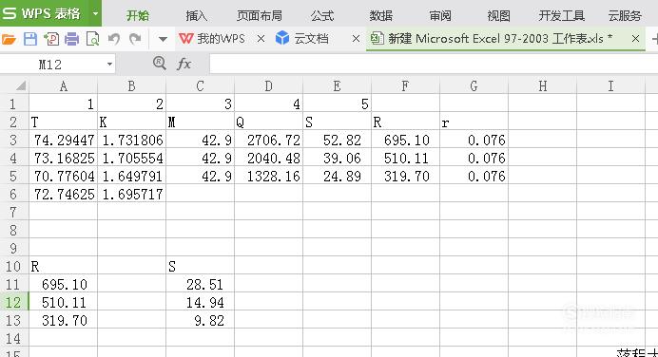Click into the formula bar input field
The image size is (658, 357).
(434, 65)
